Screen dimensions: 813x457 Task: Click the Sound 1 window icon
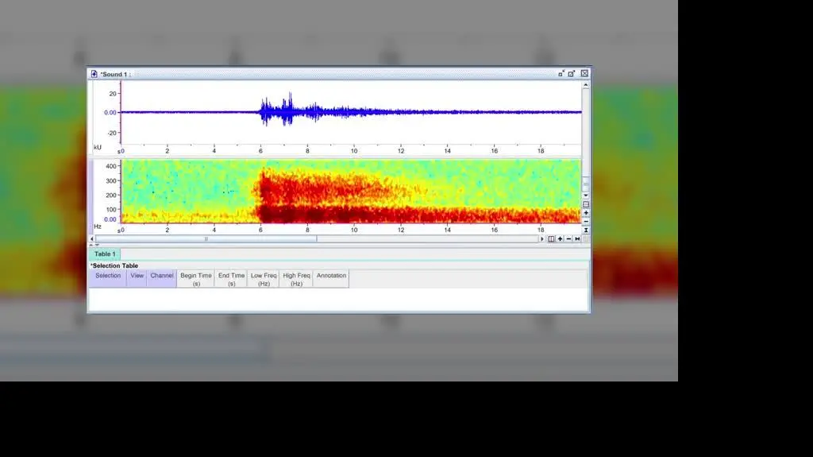coord(94,74)
